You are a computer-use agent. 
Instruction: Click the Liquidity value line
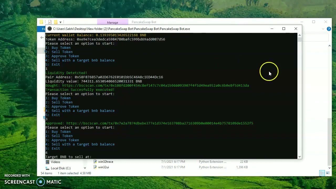tap(94, 81)
